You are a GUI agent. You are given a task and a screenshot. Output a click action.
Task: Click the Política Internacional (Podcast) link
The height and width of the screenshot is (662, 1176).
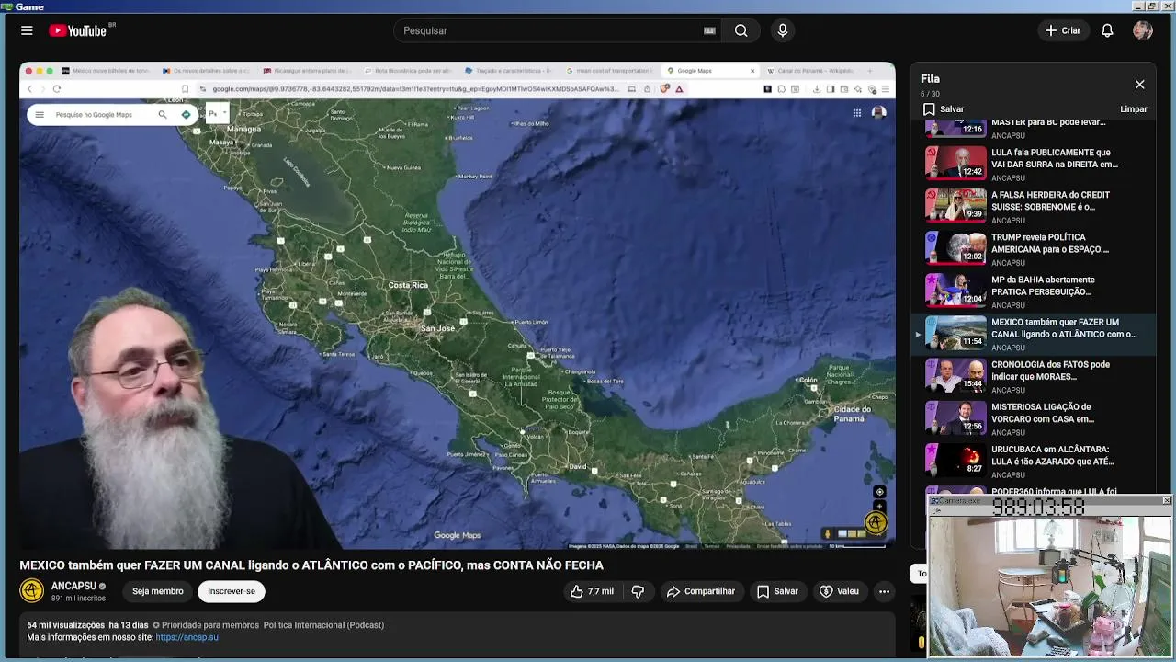(323, 625)
